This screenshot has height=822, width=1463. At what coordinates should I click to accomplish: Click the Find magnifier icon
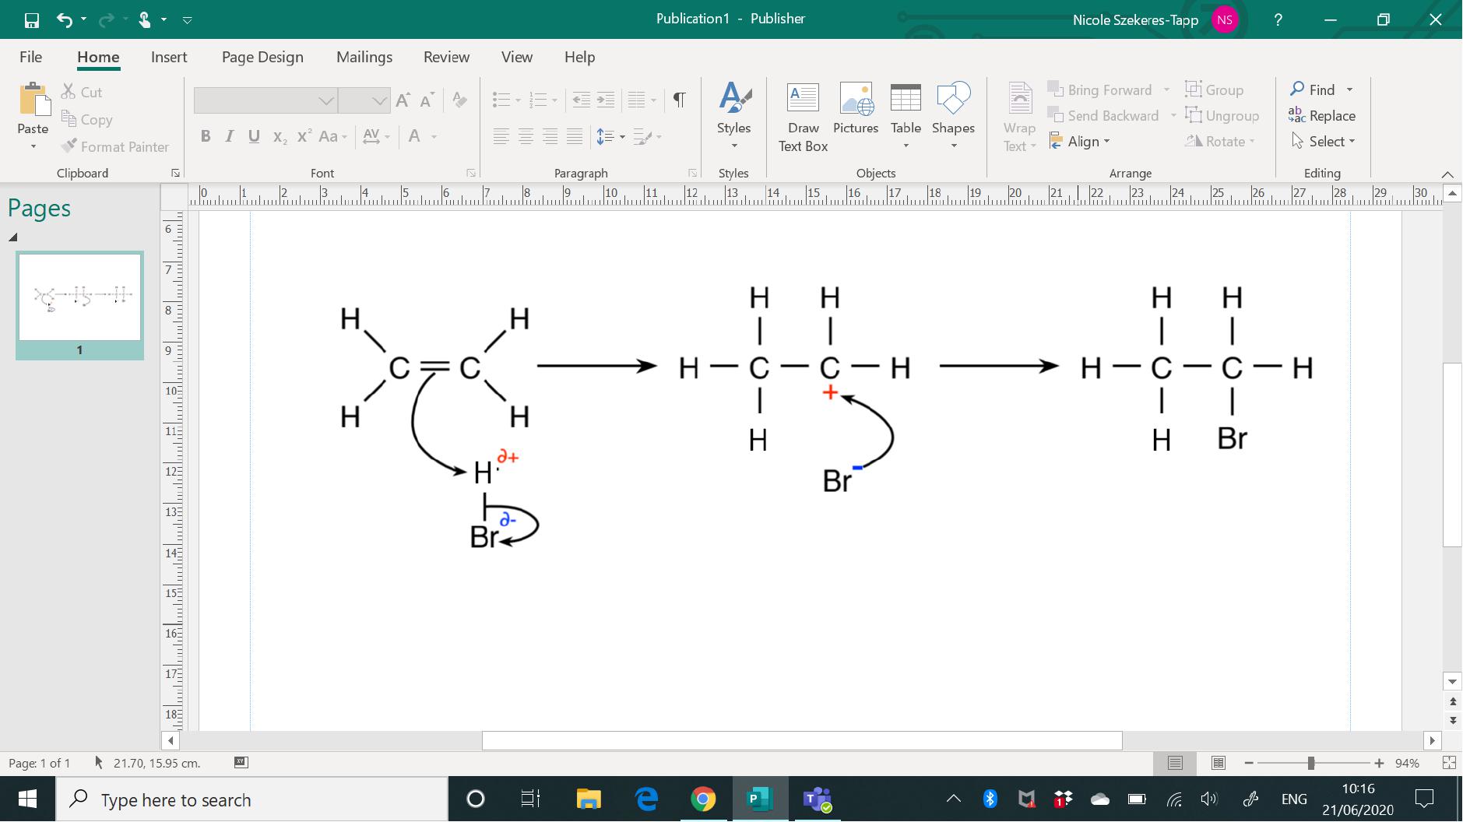point(1297,90)
